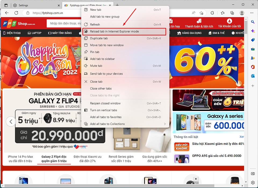Choose Duplicate tab
Image resolution: width=258 pixels, height=188 pixels.
point(125,38)
